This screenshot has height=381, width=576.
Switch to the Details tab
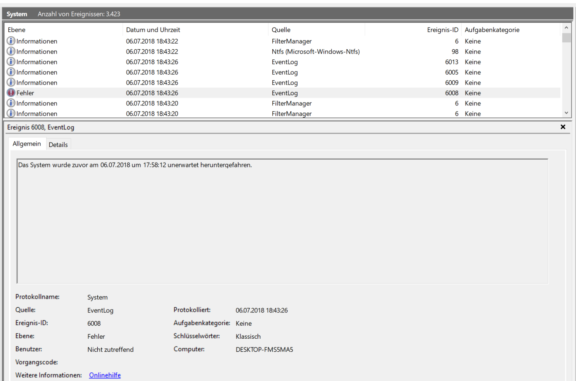[x=58, y=145]
